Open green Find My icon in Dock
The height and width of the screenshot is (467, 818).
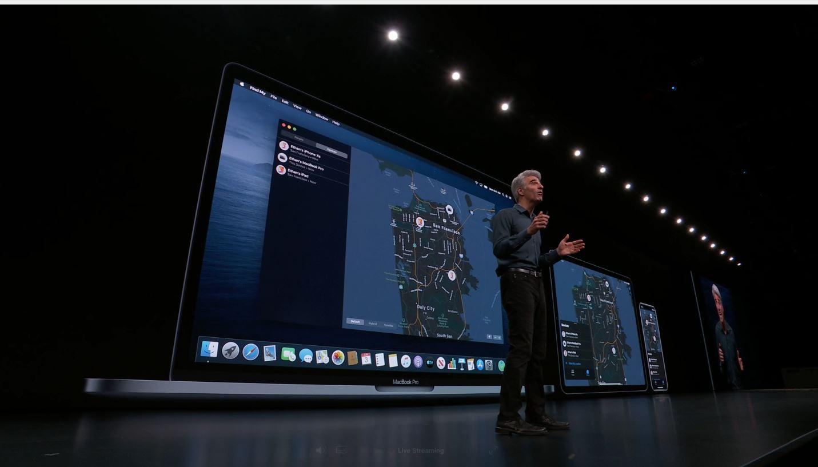coord(501,366)
